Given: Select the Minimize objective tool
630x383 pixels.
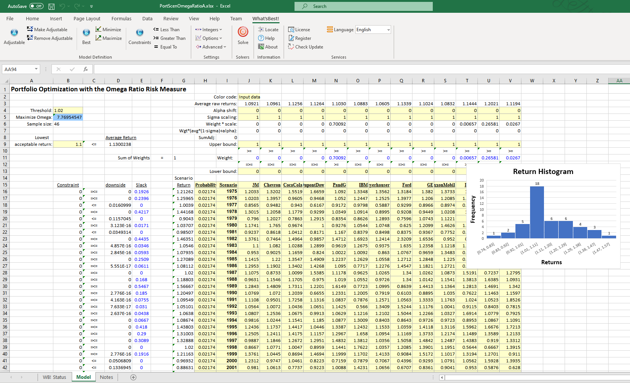Looking at the screenshot, I should click(108, 29).
